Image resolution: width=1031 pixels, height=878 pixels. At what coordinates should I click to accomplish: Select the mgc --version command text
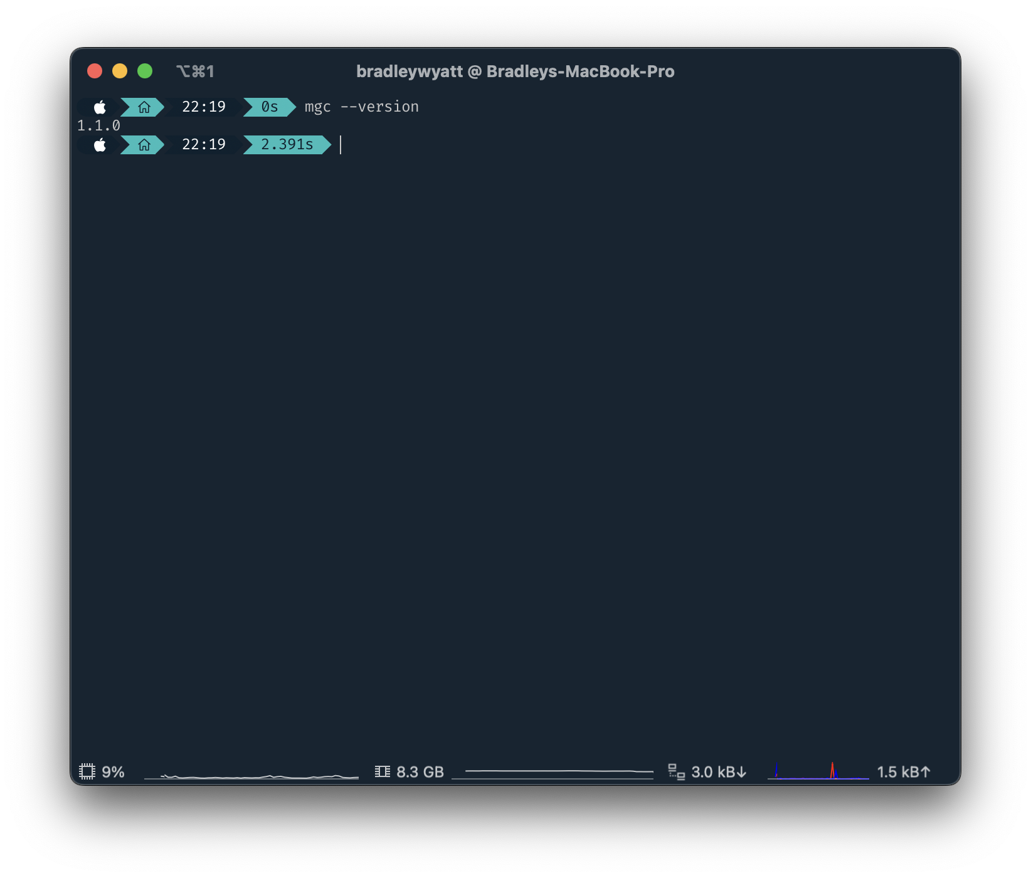point(362,107)
